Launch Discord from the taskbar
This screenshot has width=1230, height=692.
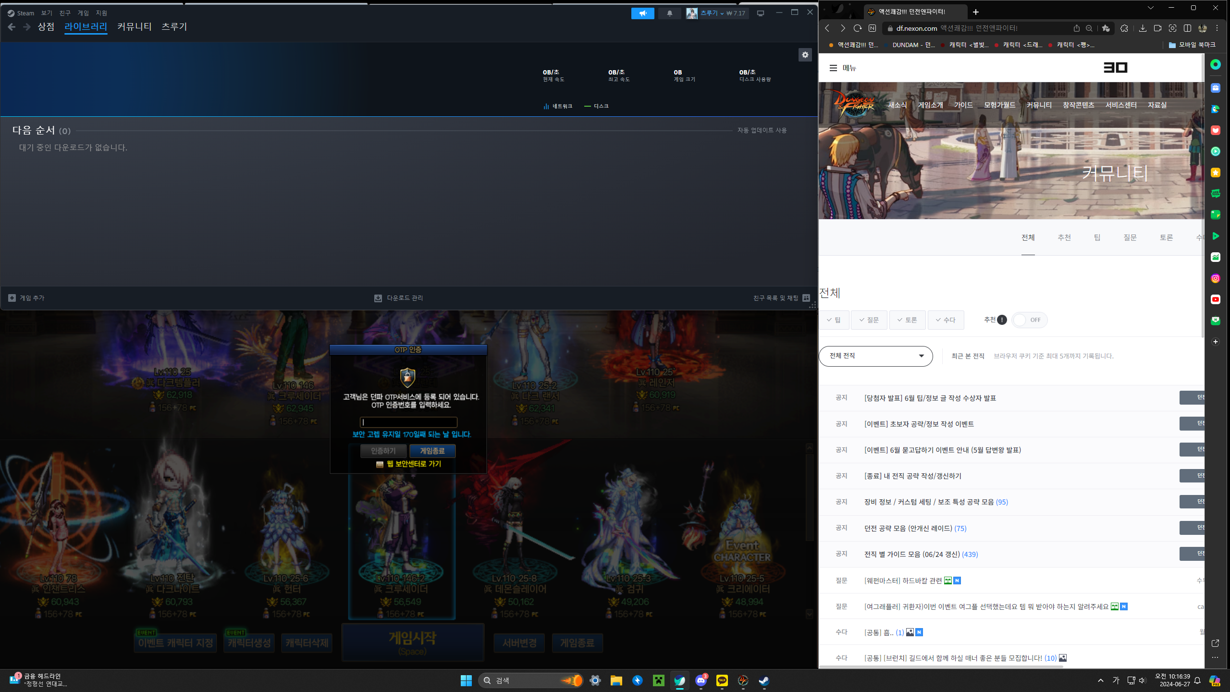coord(701,680)
